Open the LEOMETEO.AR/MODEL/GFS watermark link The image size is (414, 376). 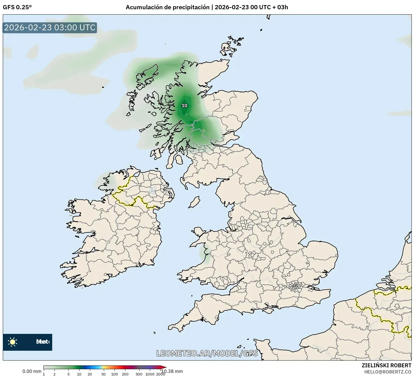tap(207, 353)
